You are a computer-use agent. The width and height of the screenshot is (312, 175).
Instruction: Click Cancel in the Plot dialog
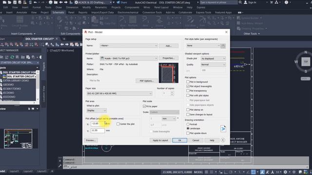pyautogui.click(x=195, y=140)
